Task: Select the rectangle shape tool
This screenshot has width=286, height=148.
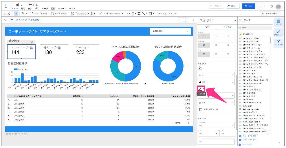Action: (x=152, y=14)
